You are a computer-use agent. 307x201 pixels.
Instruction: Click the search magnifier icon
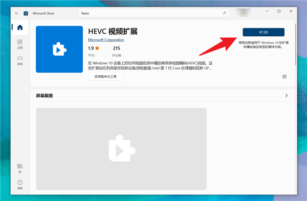(225, 13)
